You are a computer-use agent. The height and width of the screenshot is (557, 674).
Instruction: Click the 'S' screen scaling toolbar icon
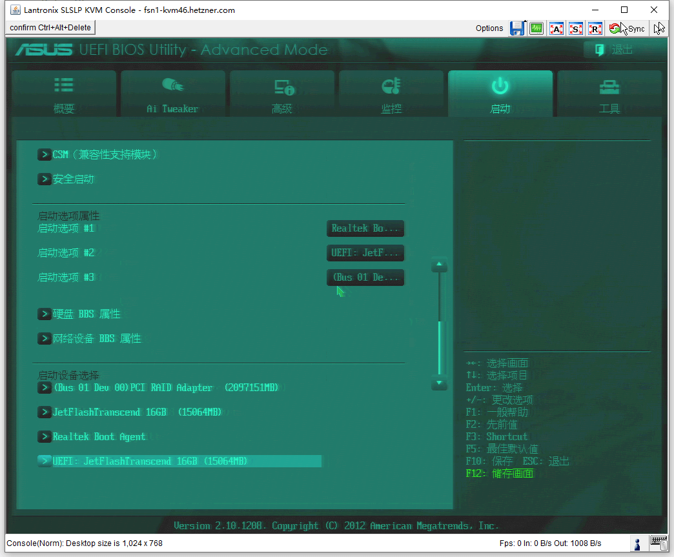(576, 28)
